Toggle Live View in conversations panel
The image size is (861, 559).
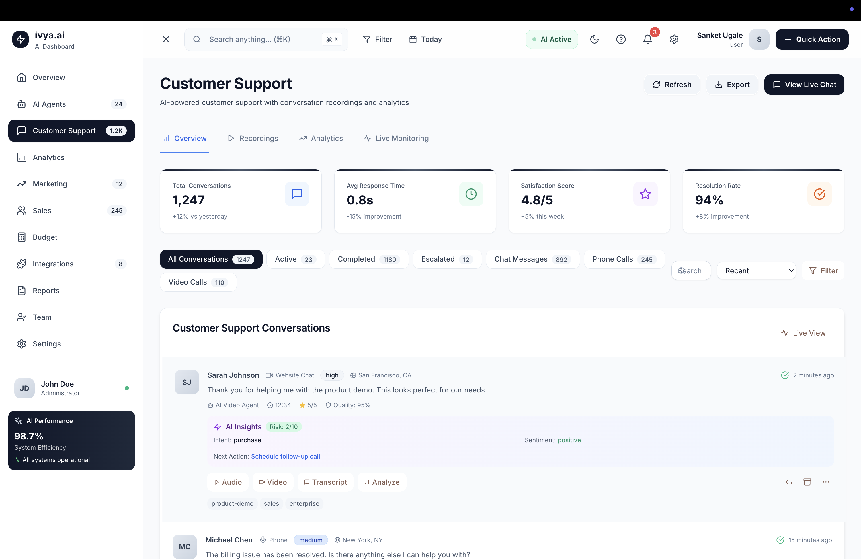803,333
